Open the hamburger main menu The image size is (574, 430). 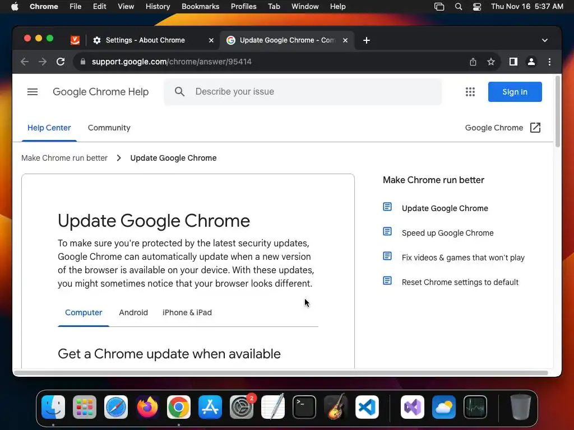pos(33,92)
